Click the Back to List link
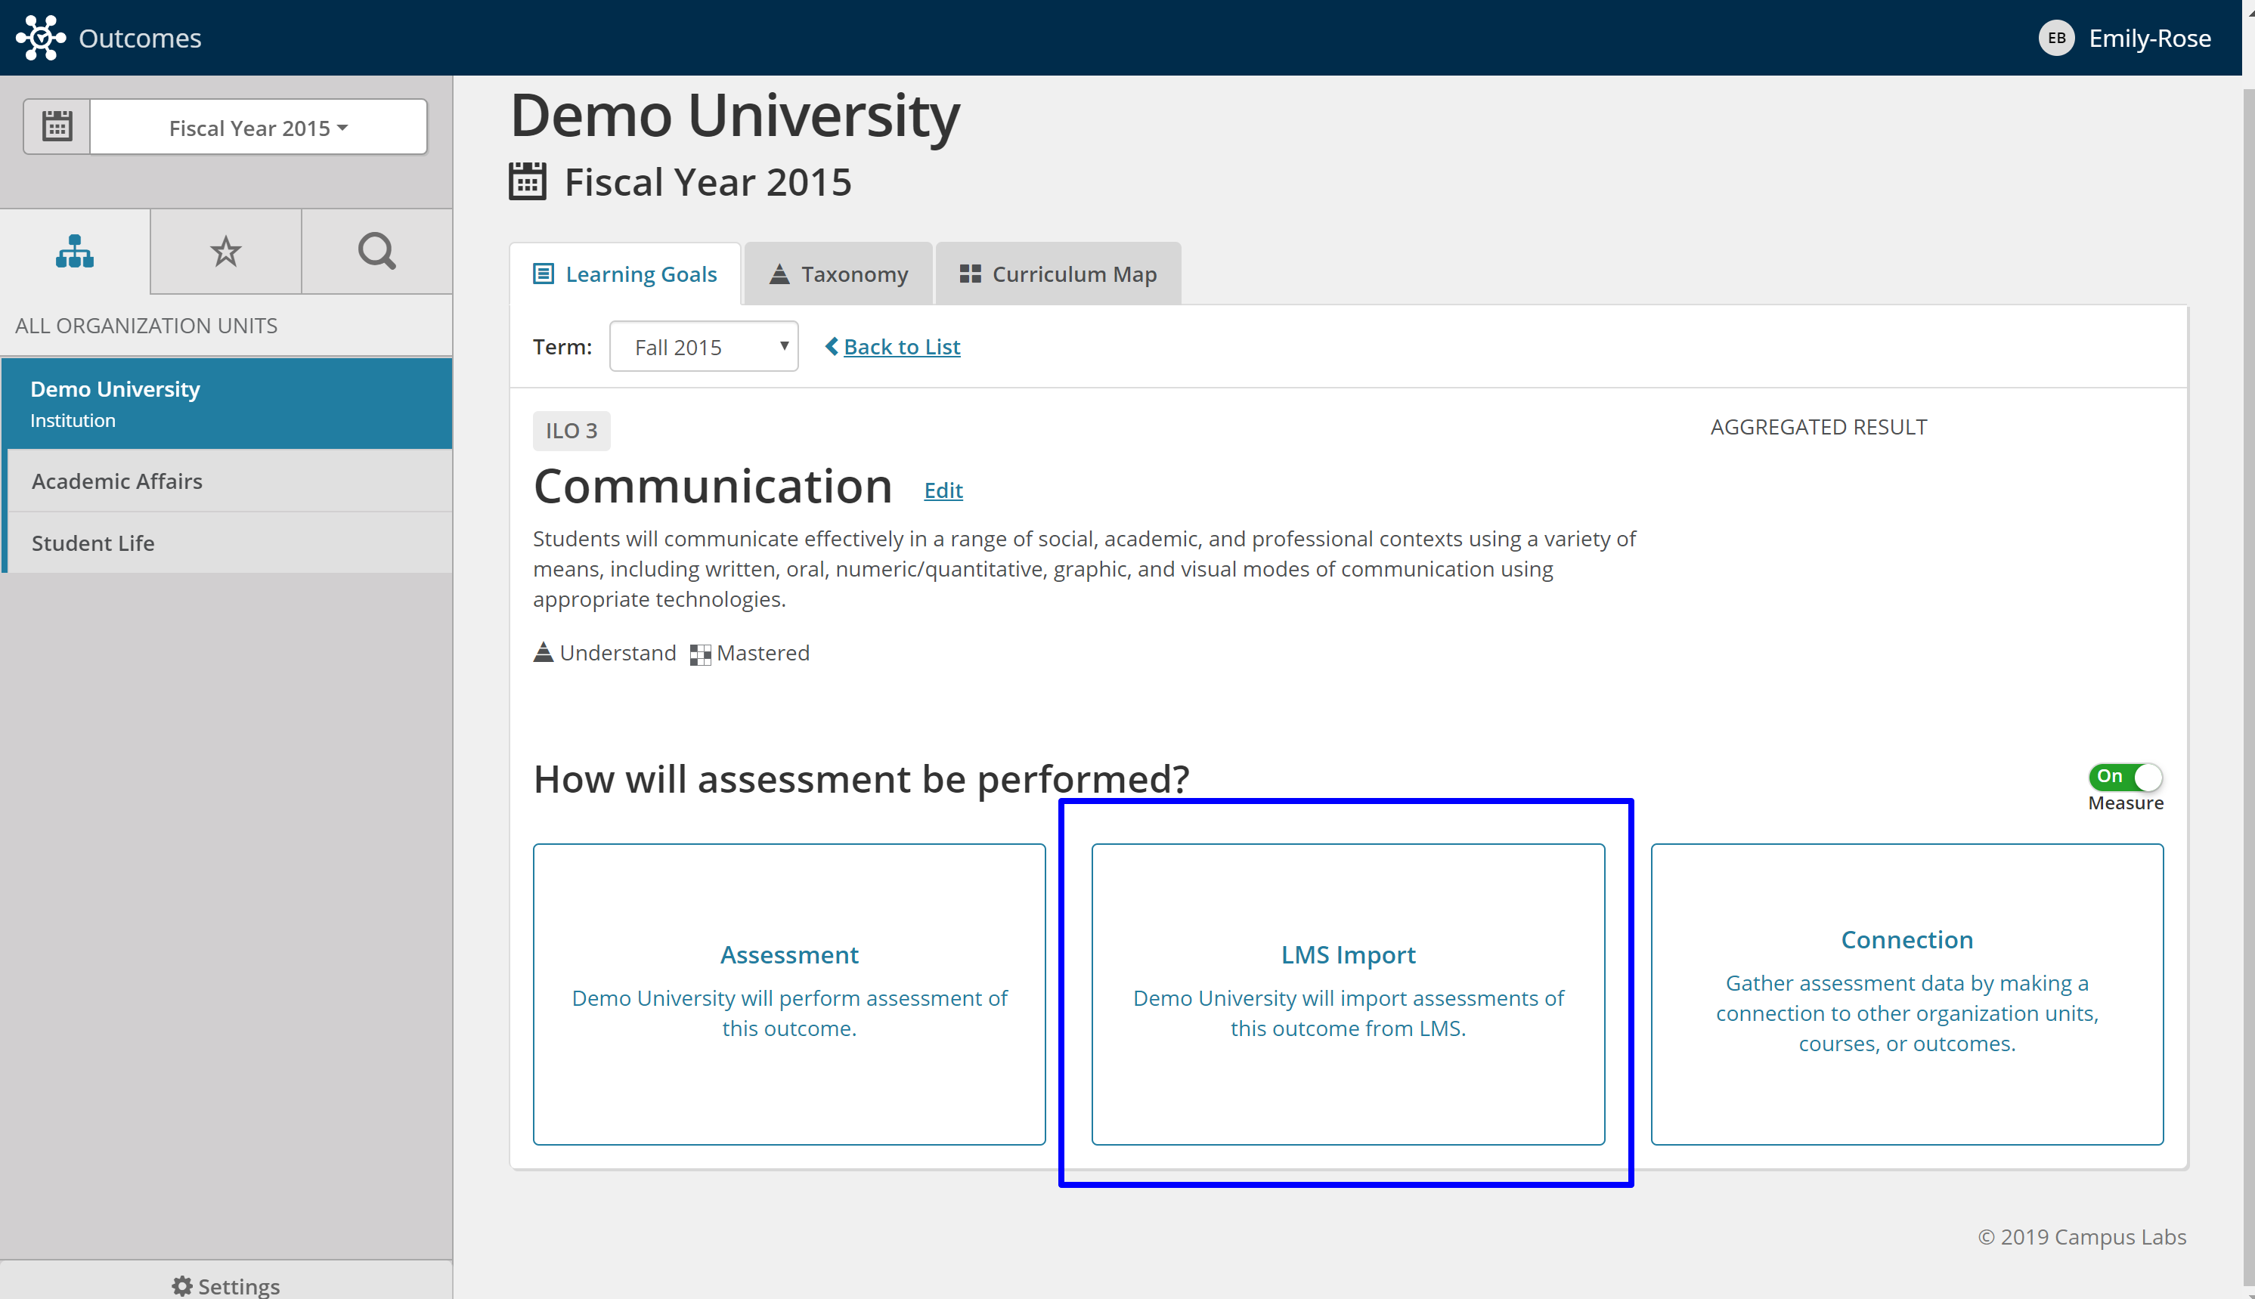Viewport: 2255px width, 1299px height. click(x=892, y=346)
